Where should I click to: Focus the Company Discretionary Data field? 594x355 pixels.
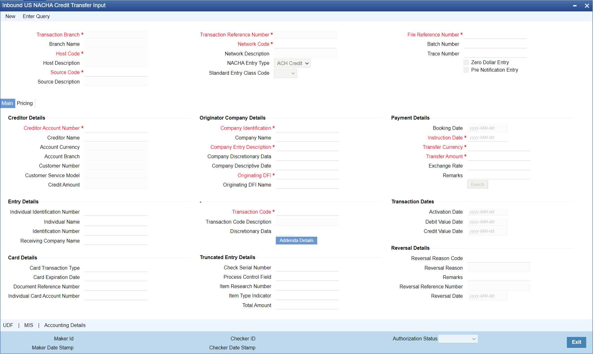pos(308,157)
